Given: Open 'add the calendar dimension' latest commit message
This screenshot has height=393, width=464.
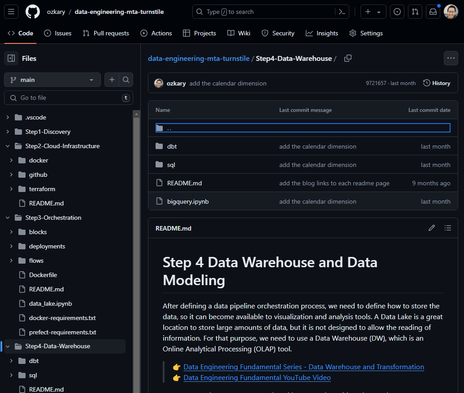Looking at the screenshot, I should [228, 83].
